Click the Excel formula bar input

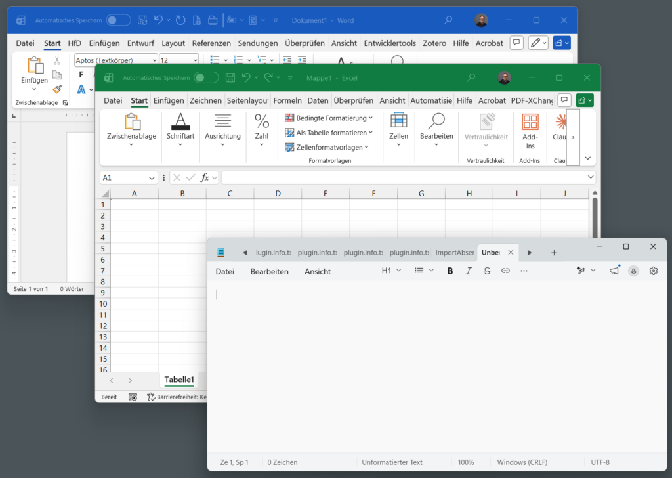click(404, 177)
